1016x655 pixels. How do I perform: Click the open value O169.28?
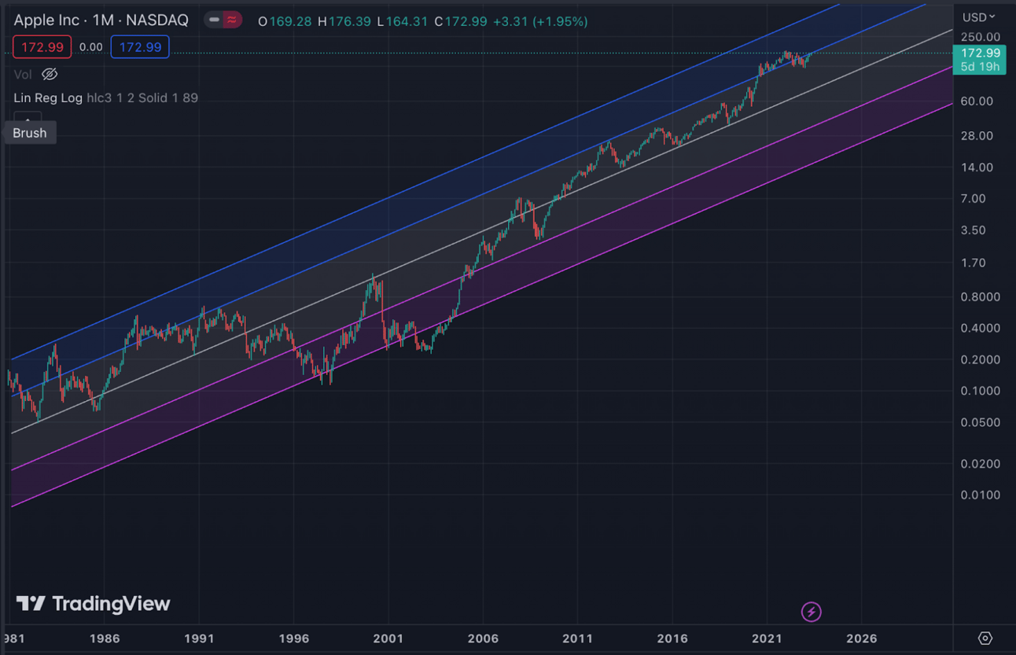pyautogui.click(x=285, y=21)
